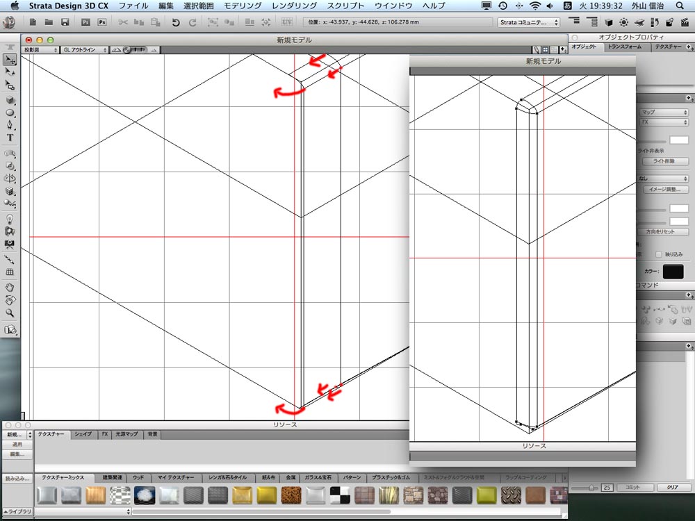The width and height of the screenshot is (695, 521).
Task: Click the gear-shaped toolbar icon
Action: 623,22
